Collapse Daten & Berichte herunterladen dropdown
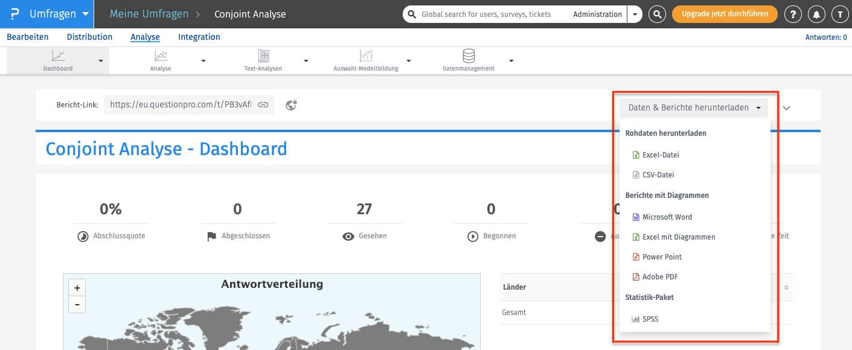The height and width of the screenshot is (350, 852). click(693, 108)
